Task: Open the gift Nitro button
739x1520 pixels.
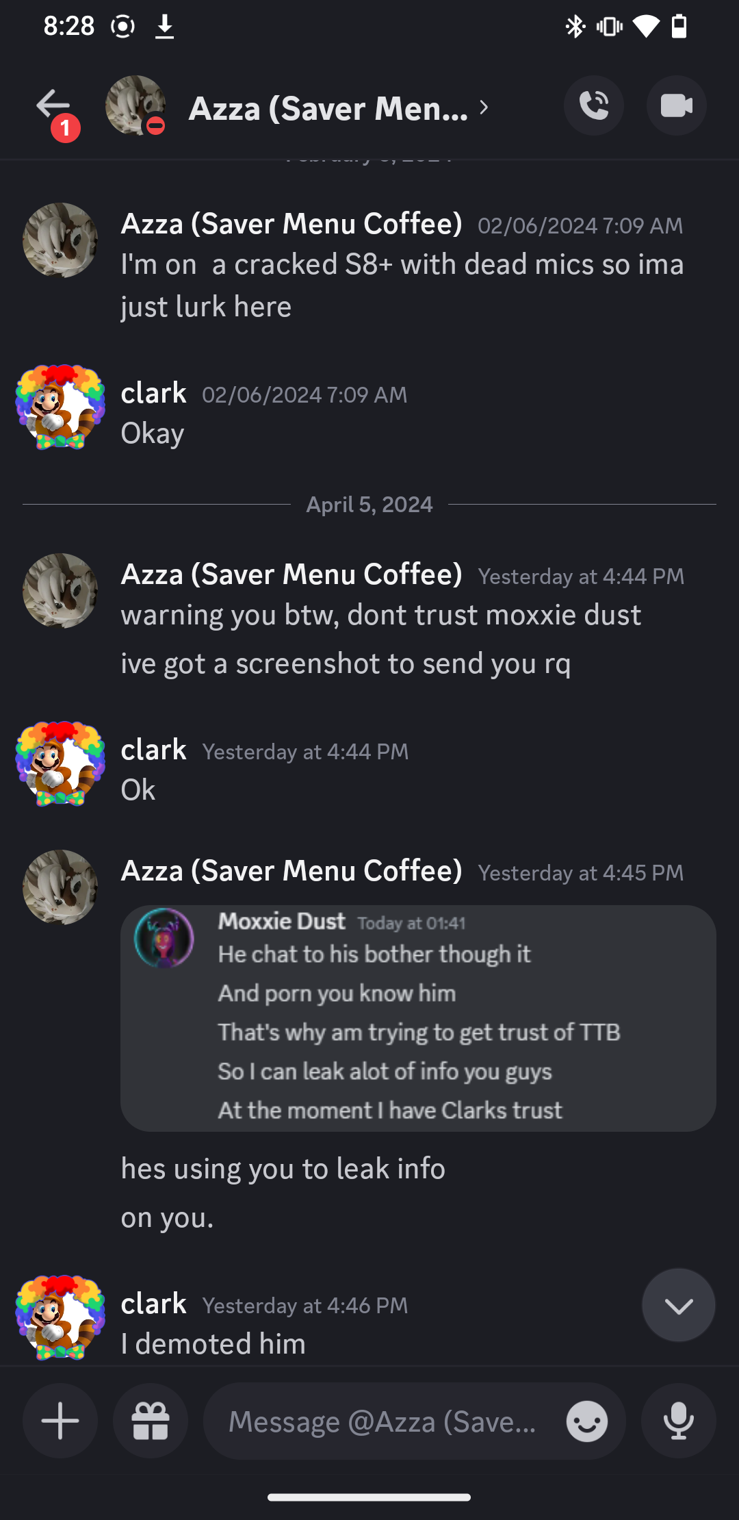Action: [151, 1421]
